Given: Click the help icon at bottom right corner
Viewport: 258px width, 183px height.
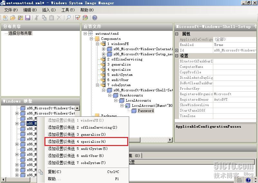Looking at the screenshot, I should click(x=248, y=180).
